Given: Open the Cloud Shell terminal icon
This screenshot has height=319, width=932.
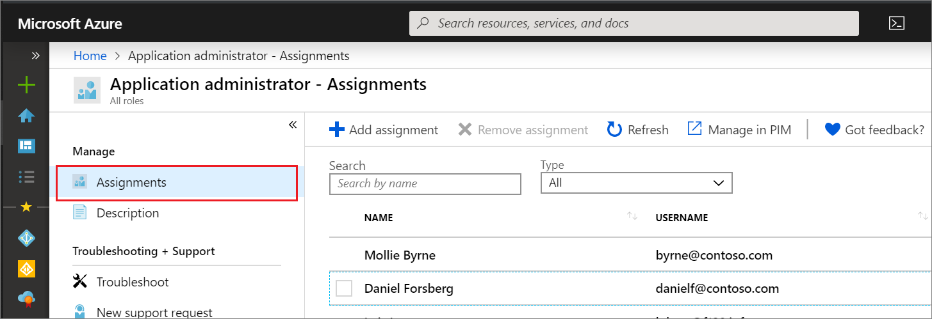Looking at the screenshot, I should click(x=896, y=24).
